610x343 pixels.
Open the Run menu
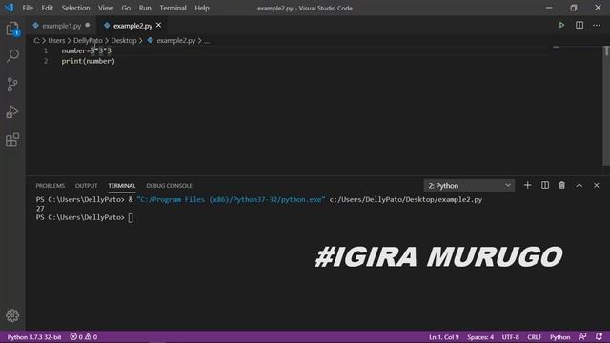(145, 8)
